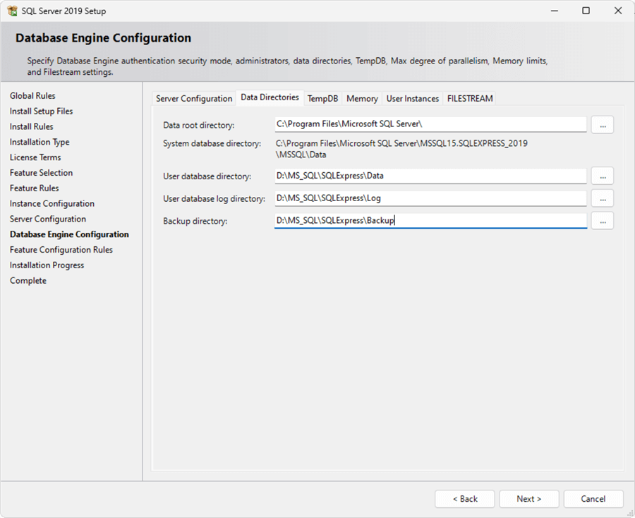Click the Server Configuration step in sidebar
The image size is (635, 518).
click(x=48, y=219)
